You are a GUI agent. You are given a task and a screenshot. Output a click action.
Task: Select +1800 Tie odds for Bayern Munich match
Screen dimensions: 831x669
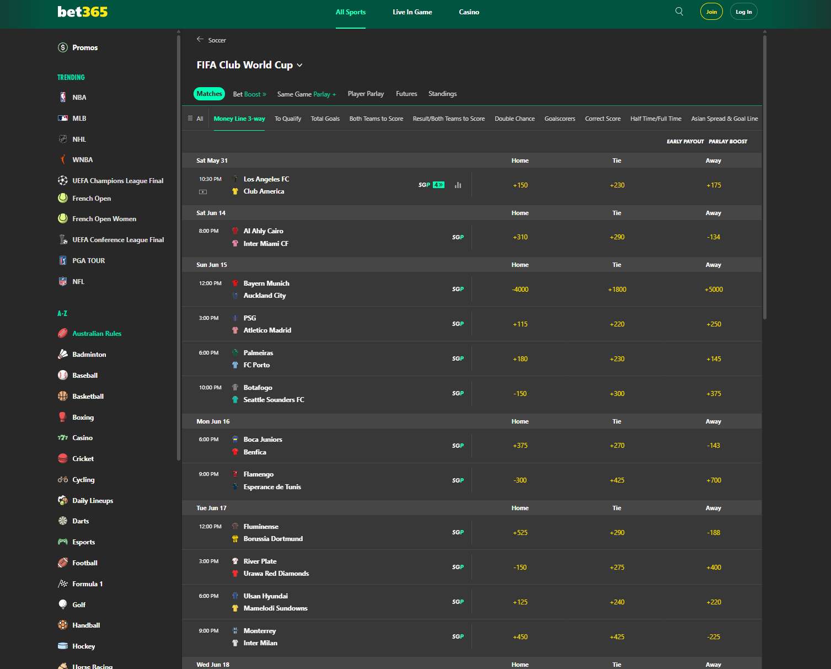click(x=617, y=289)
